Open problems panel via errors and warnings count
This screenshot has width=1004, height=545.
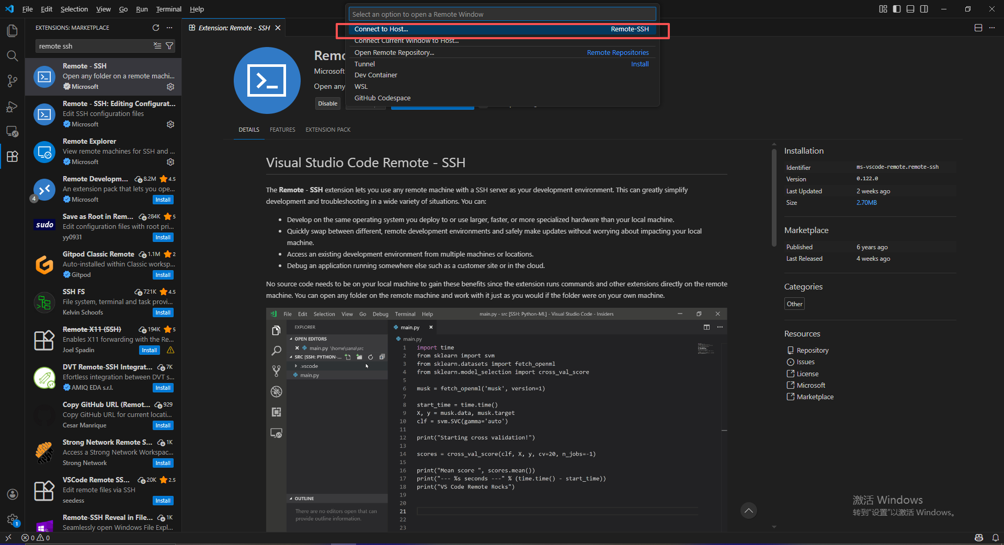[x=36, y=538]
